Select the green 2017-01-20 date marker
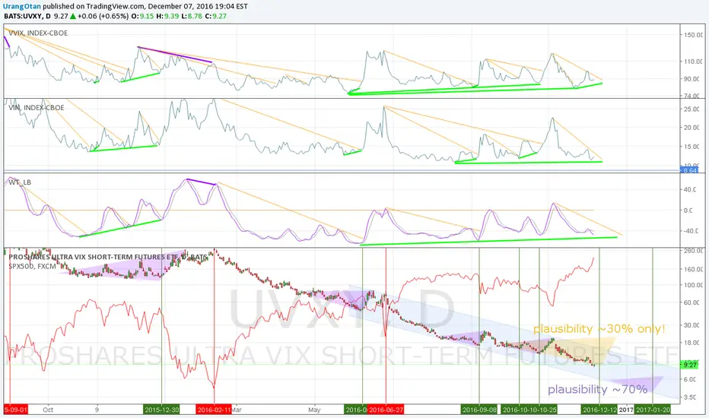The width and height of the screenshot is (709, 418). [x=653, y=410]
